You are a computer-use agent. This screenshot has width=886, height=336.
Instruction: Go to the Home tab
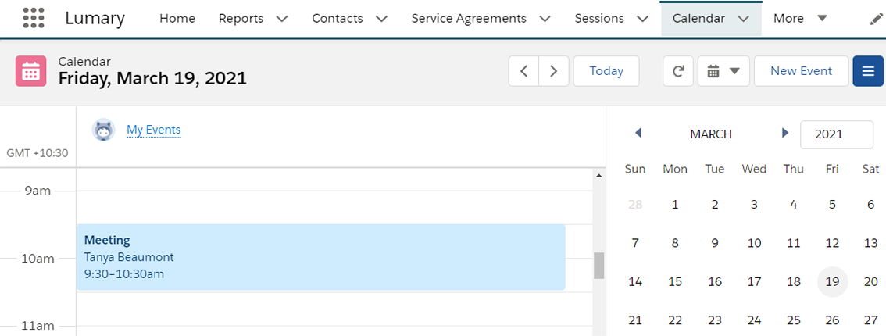(177, 19)
